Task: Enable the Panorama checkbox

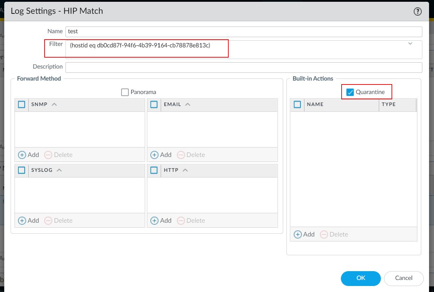Action: pyautogui.click(x=125, y=92)
